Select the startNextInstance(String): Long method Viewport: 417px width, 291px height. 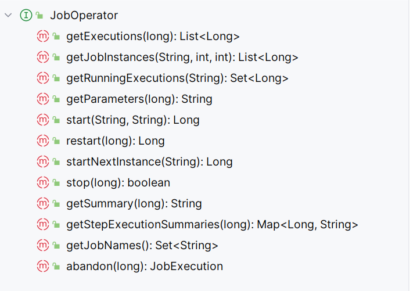[149, 161]
